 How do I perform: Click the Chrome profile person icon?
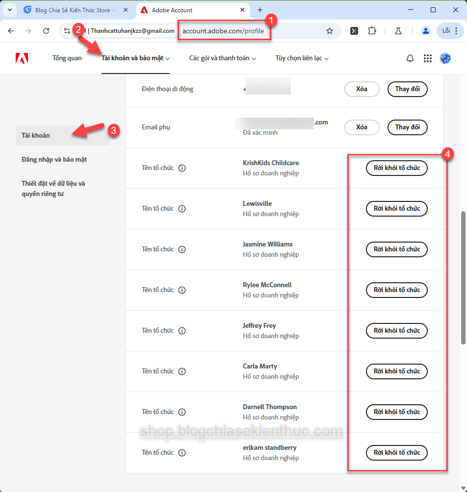click(425, 31)
